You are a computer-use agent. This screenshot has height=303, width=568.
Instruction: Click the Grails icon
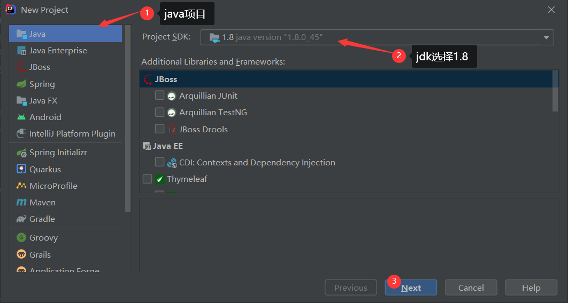pos(21,254)
